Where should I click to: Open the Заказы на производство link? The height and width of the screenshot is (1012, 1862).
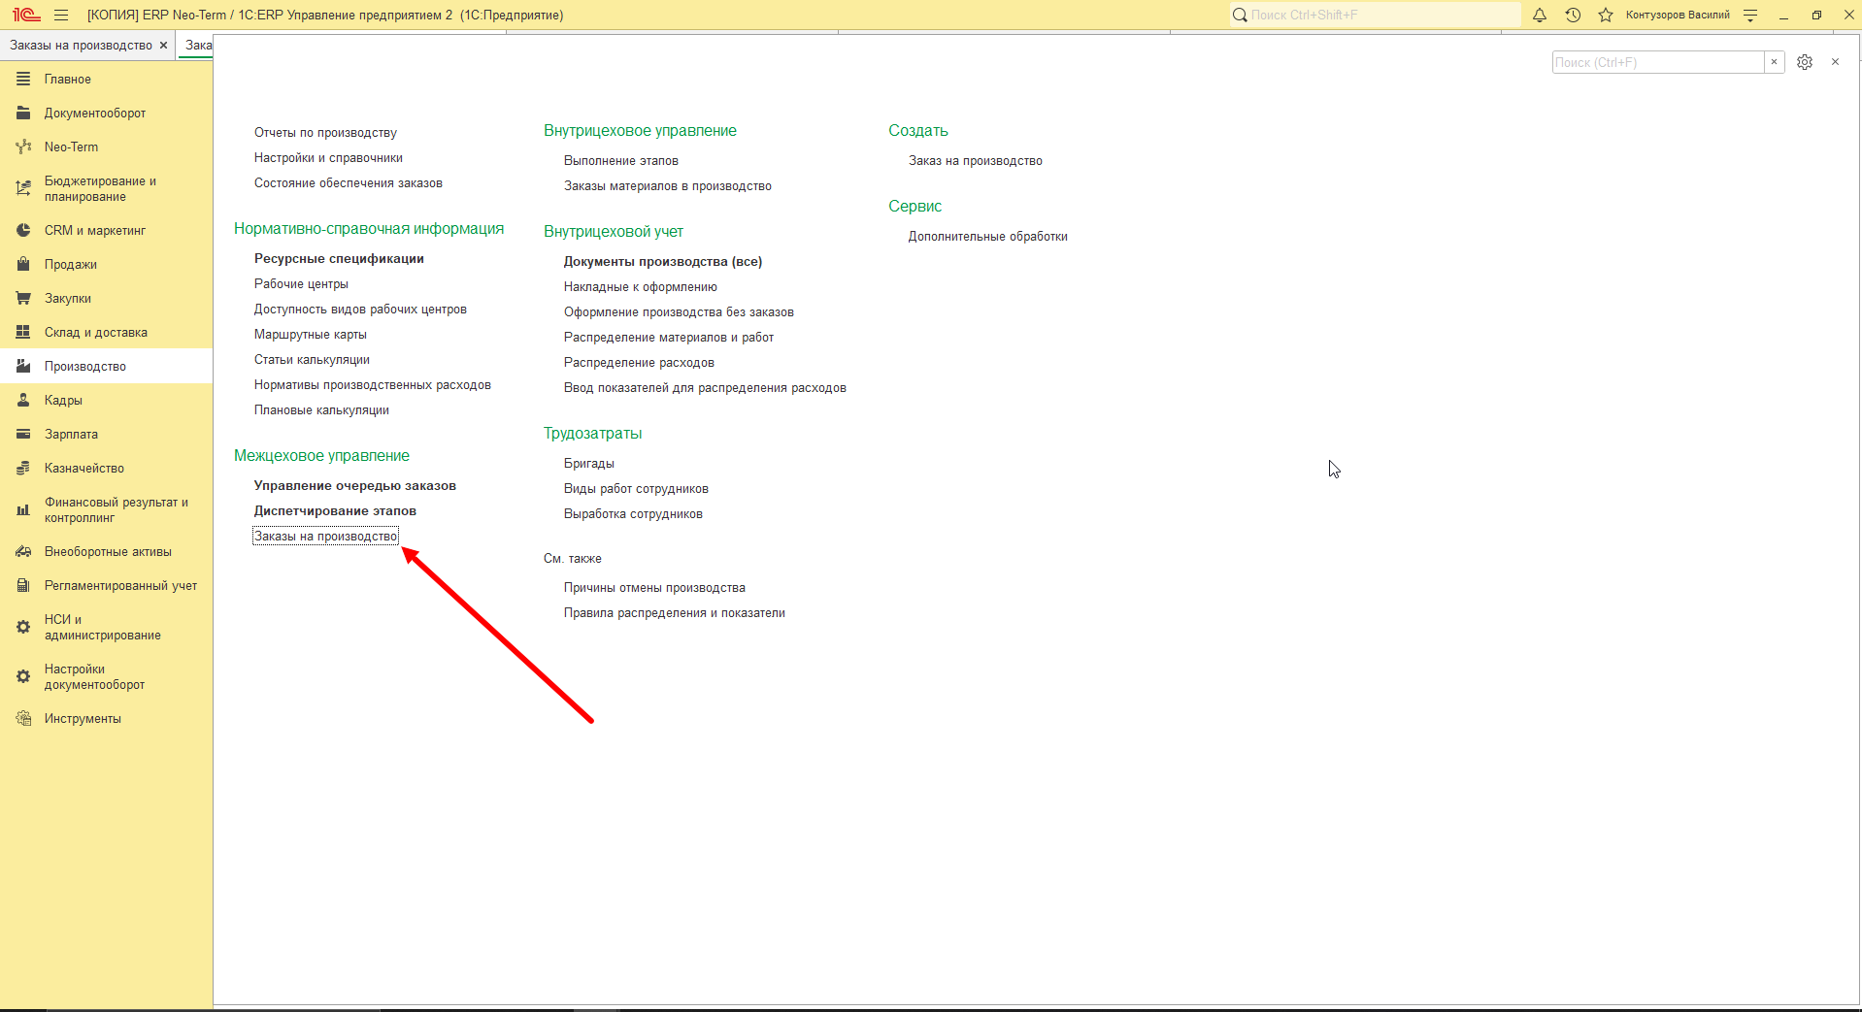[x=325, y=537]
